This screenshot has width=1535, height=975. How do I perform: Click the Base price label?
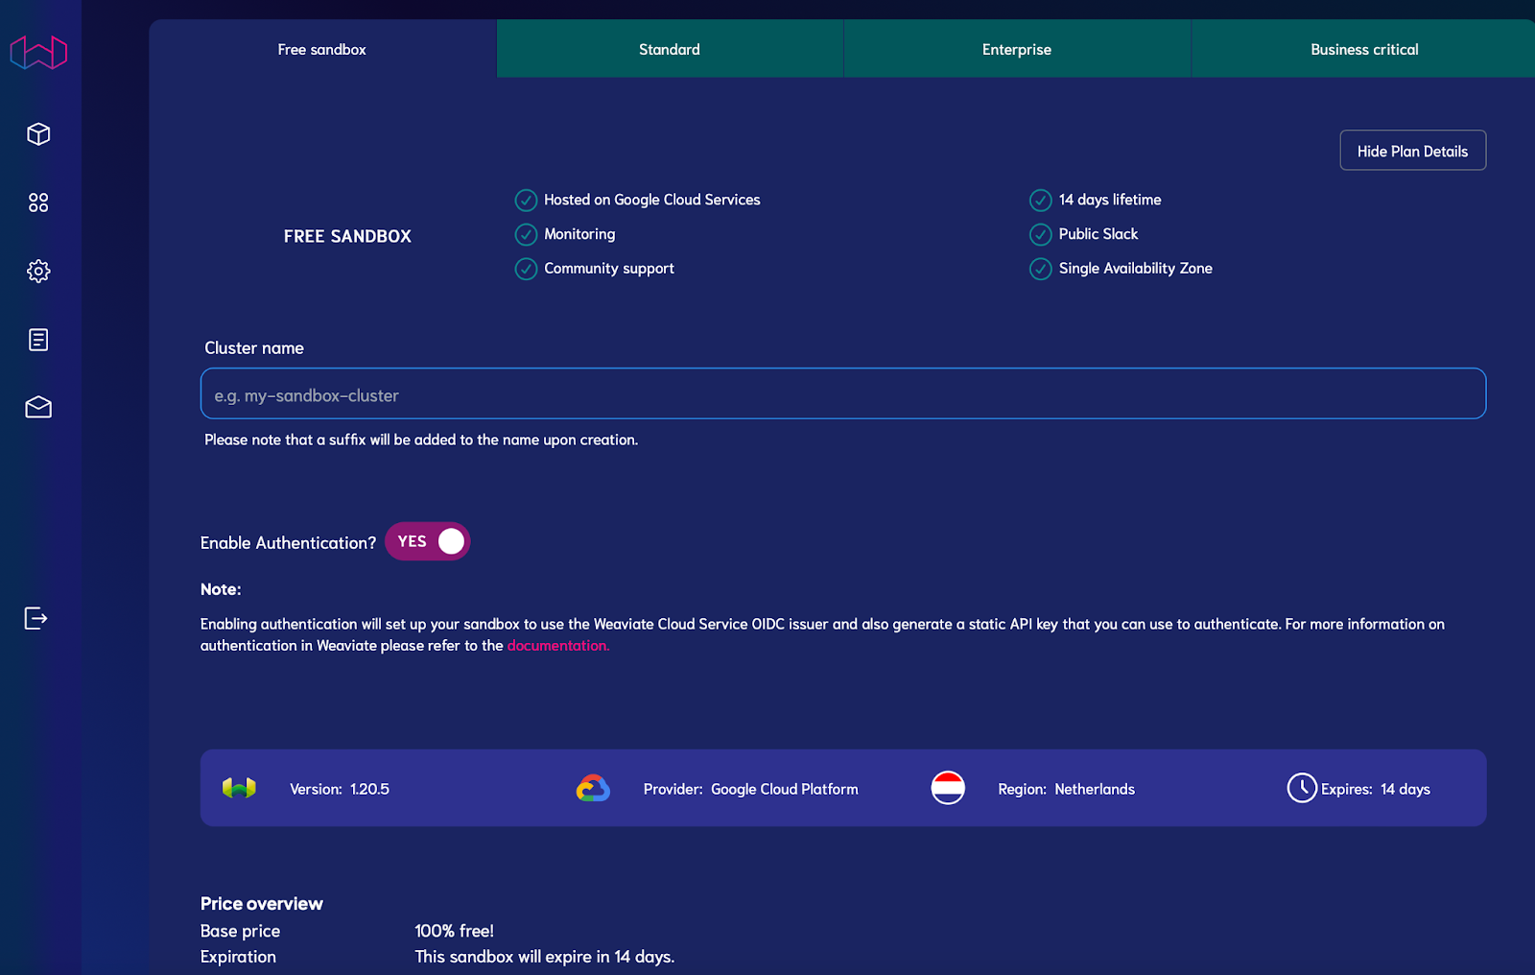pos(241,931)
